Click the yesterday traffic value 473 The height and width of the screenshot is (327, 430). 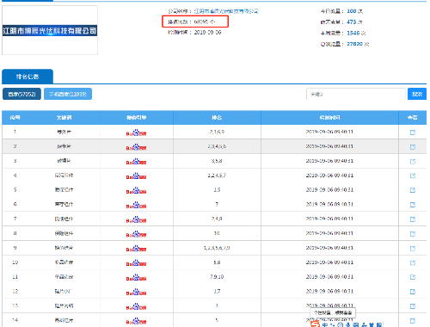(352, 22)
